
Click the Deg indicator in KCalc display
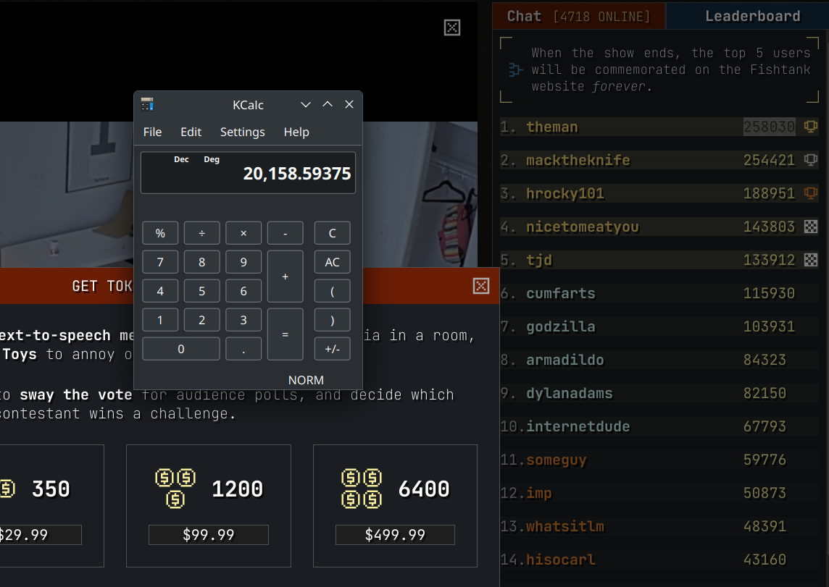click(x=212, y=159)
